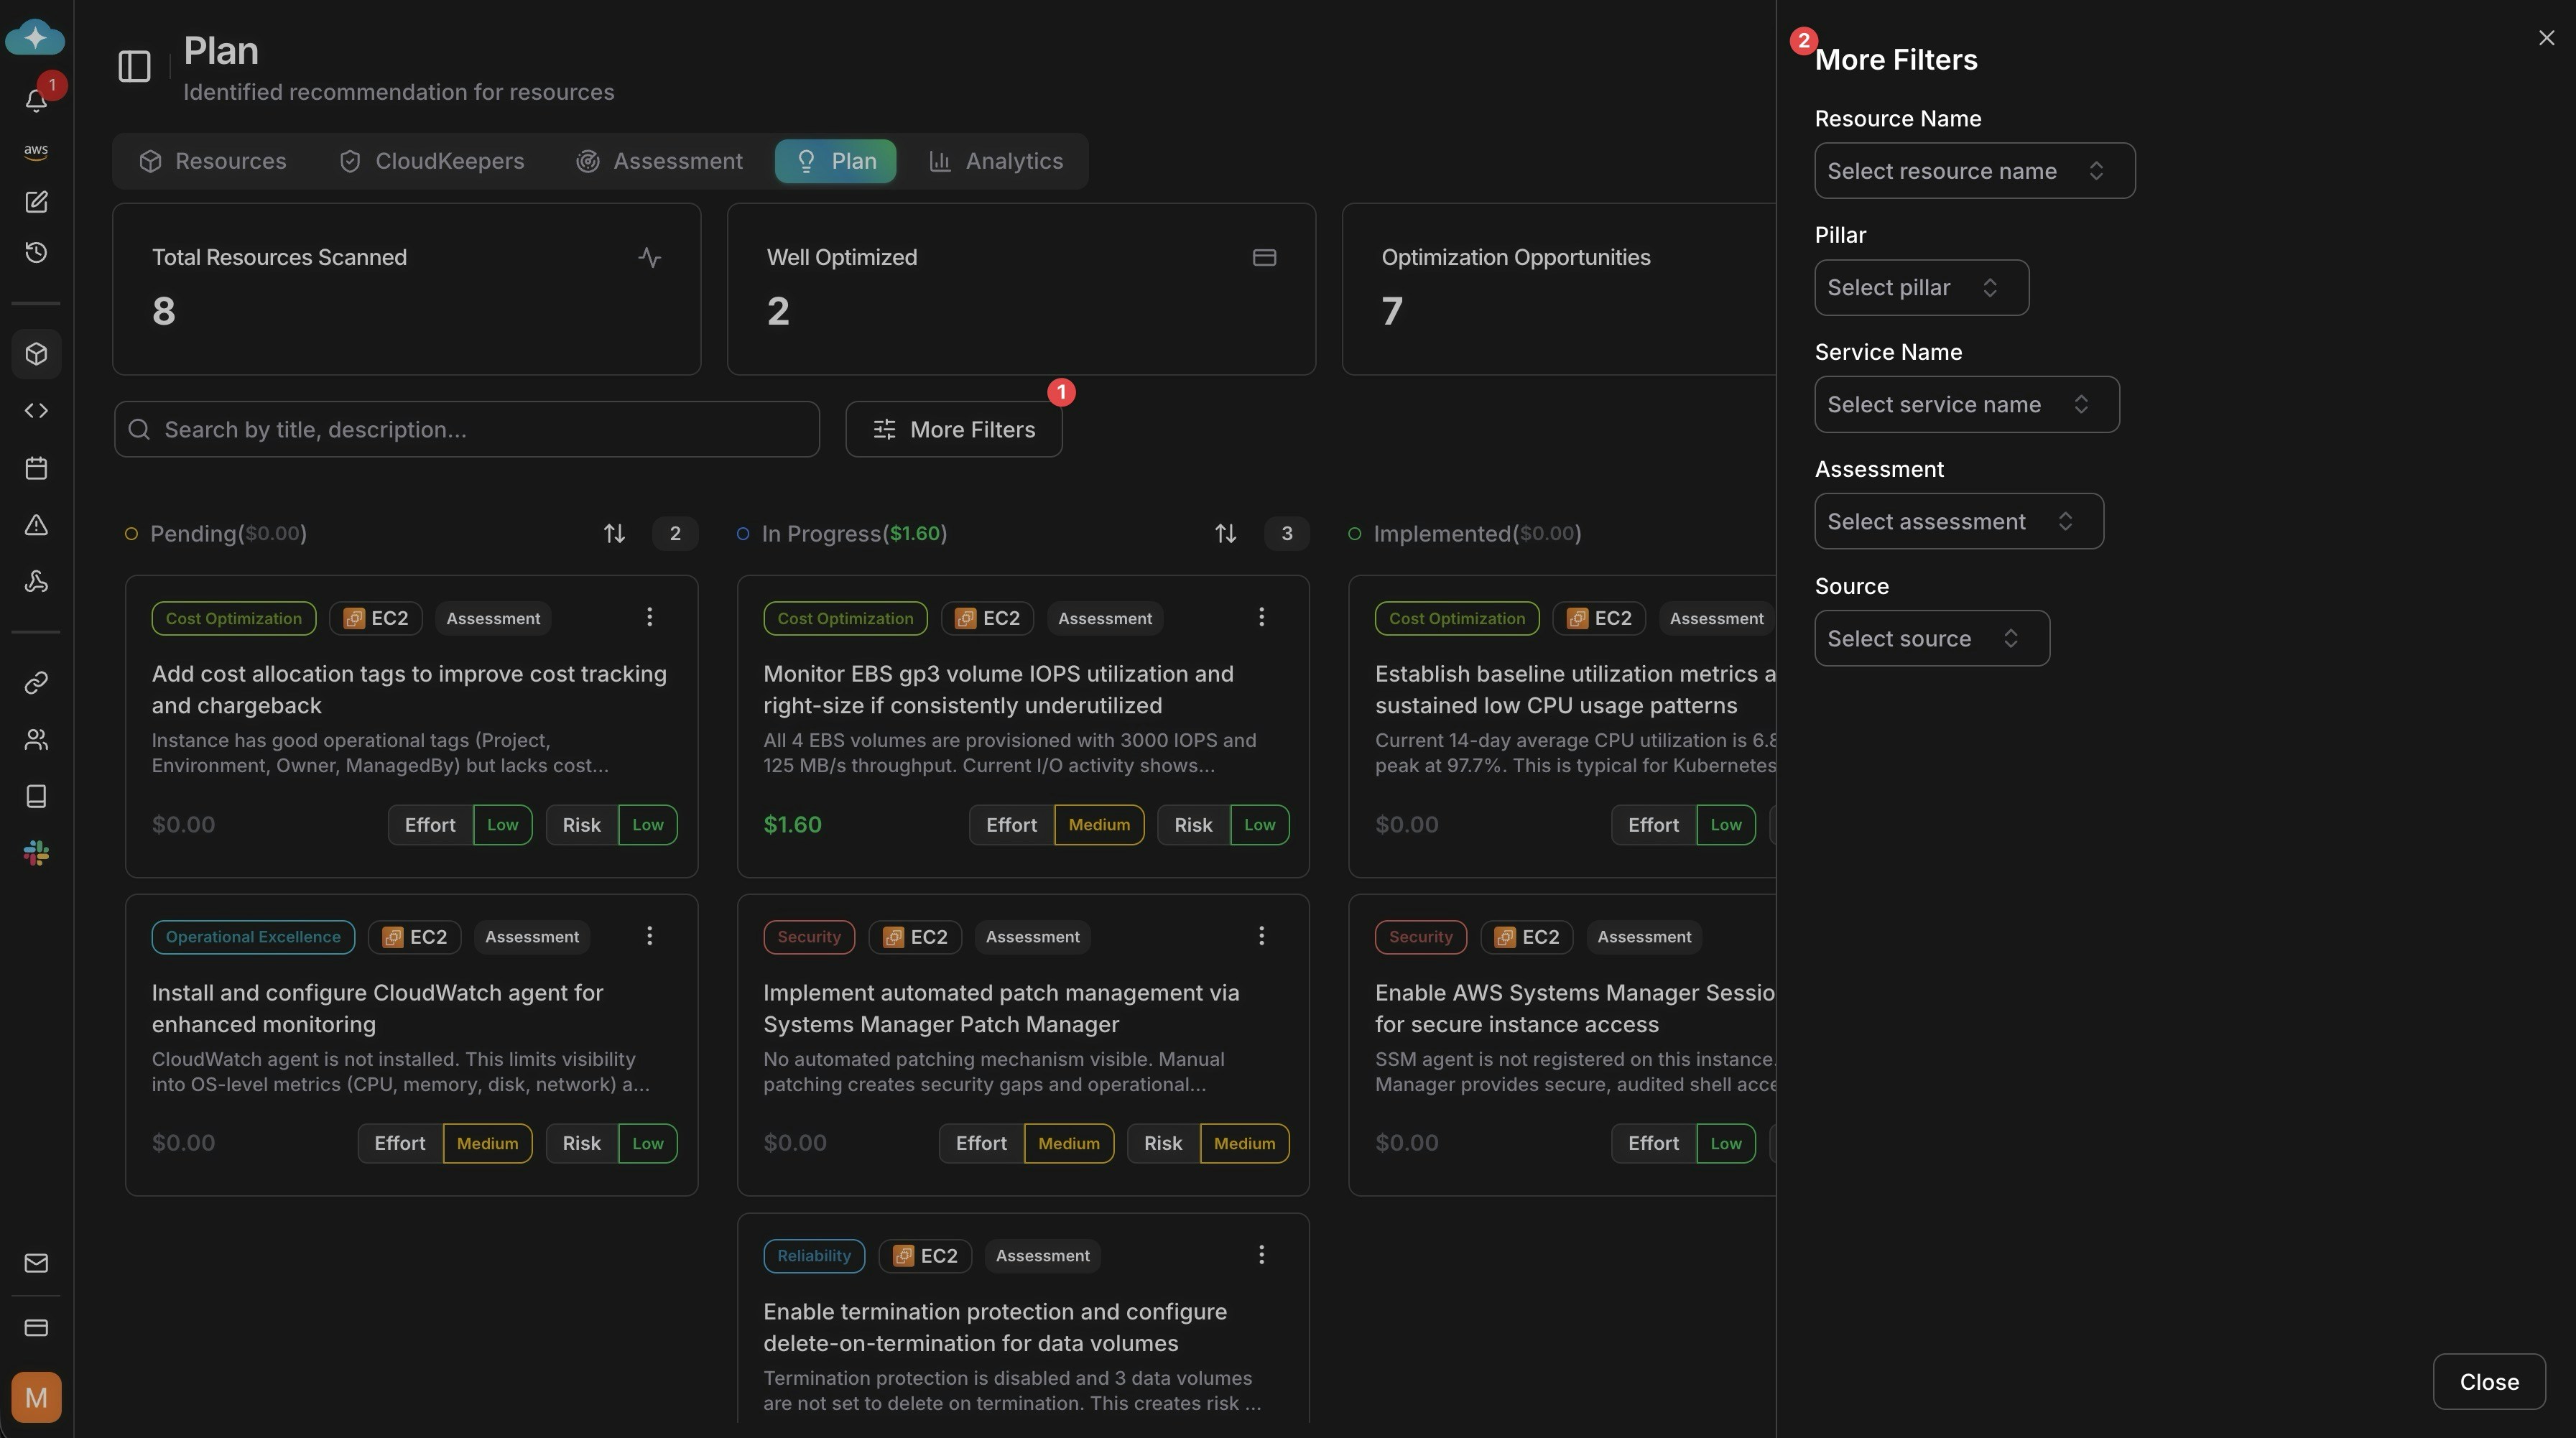Open the calendar icon in the sidebar

[x=36, y=467]
